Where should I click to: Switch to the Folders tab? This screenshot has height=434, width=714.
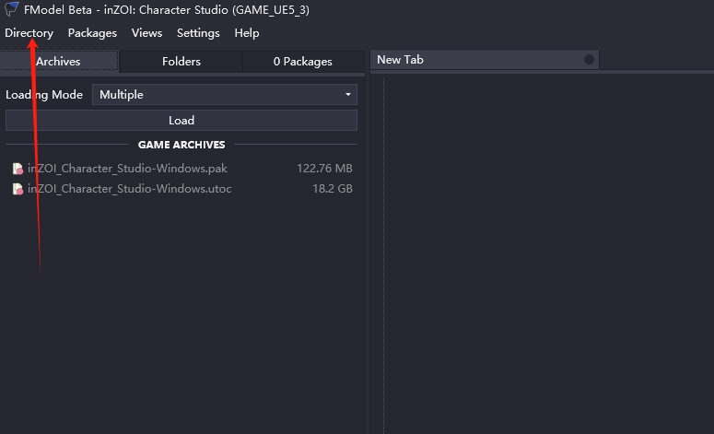181,62
